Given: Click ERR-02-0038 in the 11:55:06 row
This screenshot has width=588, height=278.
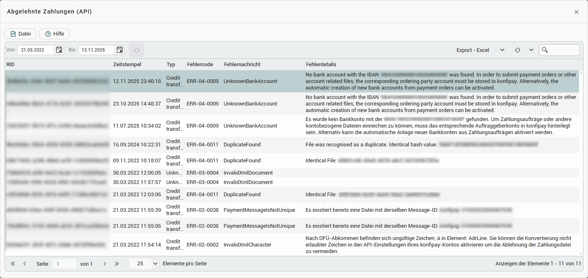Looking at the screenshot, I should (203, 226).
